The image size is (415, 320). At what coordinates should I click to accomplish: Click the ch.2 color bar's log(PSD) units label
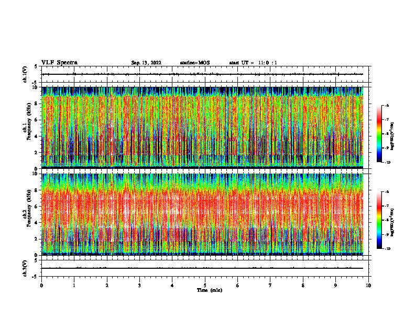click(392, 223)
